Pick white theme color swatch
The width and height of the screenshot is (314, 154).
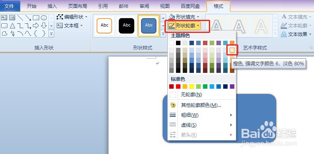coord(172,43)
